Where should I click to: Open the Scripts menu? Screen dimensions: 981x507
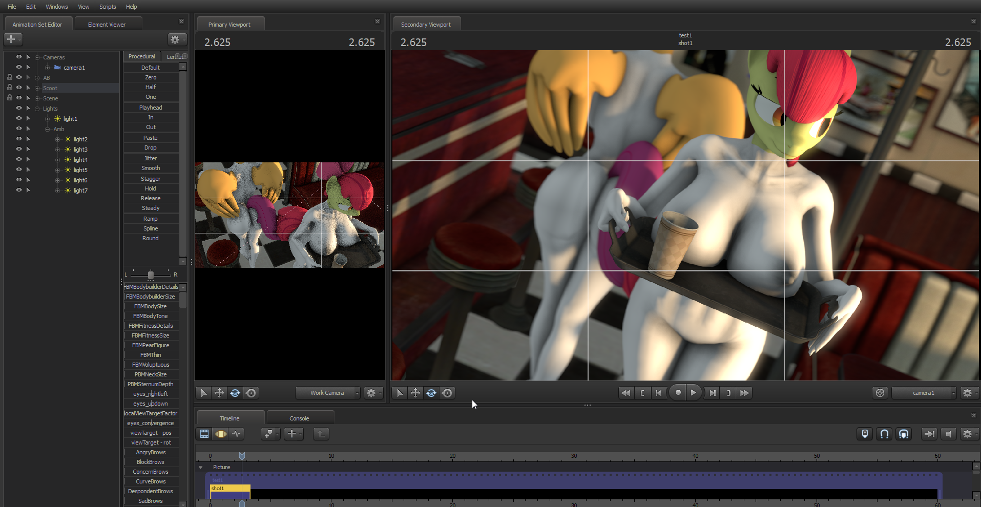click(x=108, y=7)
